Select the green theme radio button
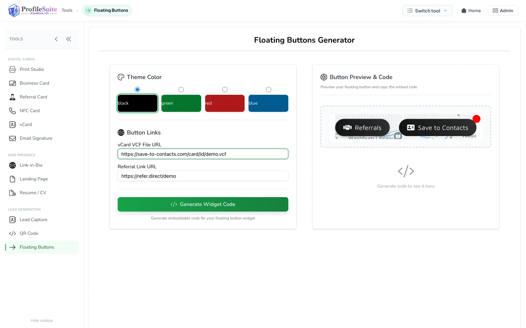Screen dimensions: 526x328 (181, 90)
